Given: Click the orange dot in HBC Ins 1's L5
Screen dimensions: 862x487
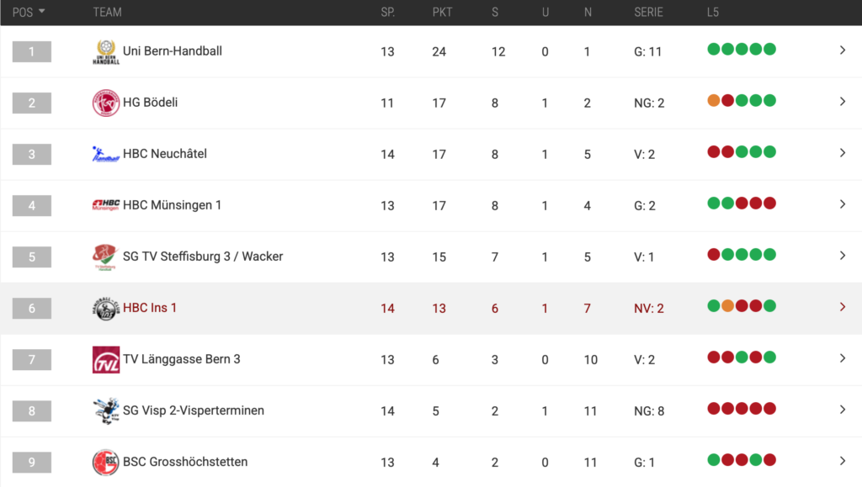Looking at the screenshot, I should click(728, 306).
